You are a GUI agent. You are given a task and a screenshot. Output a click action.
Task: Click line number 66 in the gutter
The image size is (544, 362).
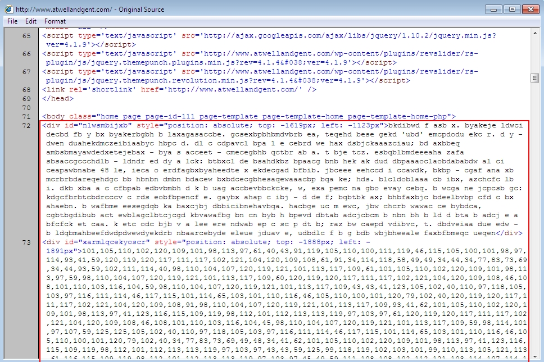[x=26, y=54]
